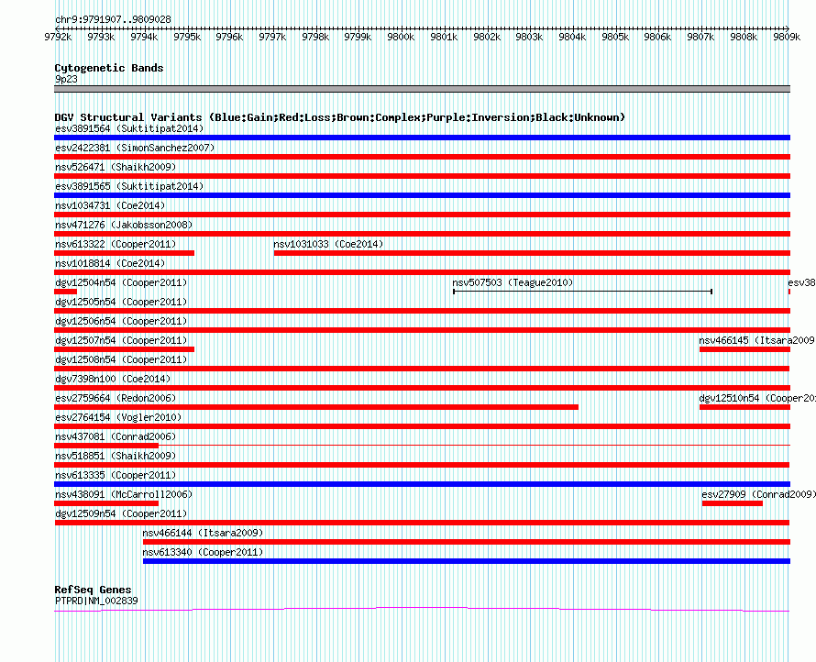The width and height of the screenshot is (816, 662).
Task: Open variant nsv438091 (McCarroll2006)
Action: (x=124, y=494)
